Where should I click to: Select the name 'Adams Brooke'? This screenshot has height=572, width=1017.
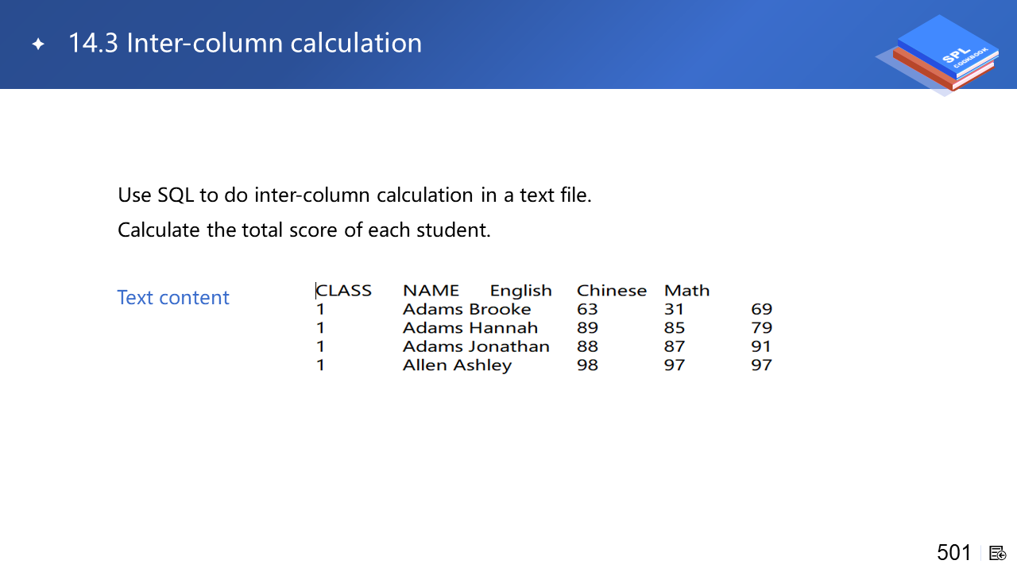(x=466, y=309)
